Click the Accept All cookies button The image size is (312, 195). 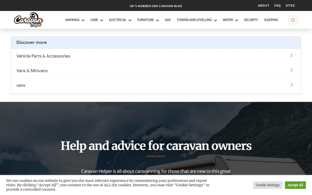click(x=295, y=185)
